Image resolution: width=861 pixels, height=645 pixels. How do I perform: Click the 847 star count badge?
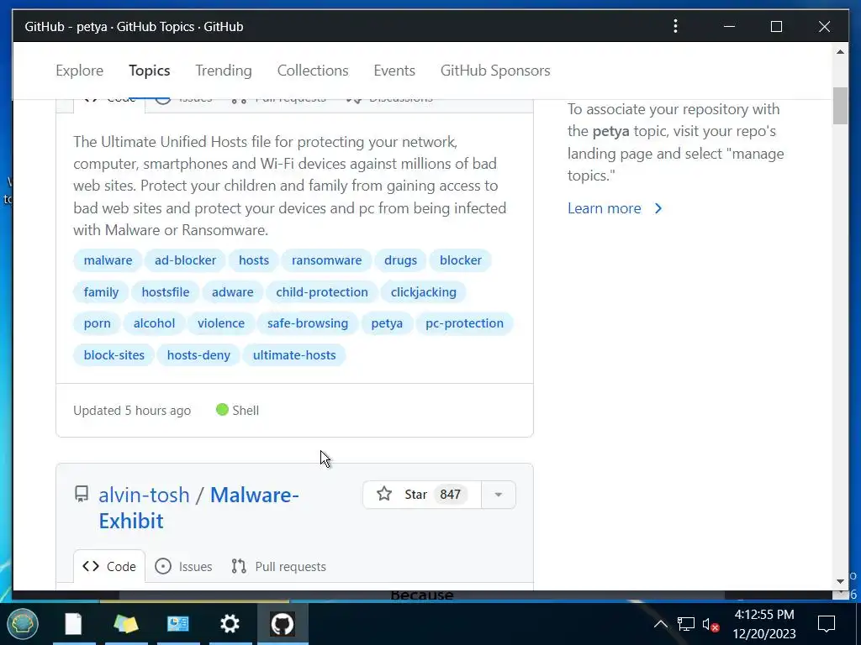point(451,494)
